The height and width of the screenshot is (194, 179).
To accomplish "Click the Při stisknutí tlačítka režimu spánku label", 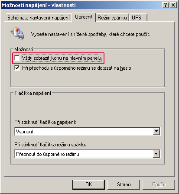I will (51, 145).
